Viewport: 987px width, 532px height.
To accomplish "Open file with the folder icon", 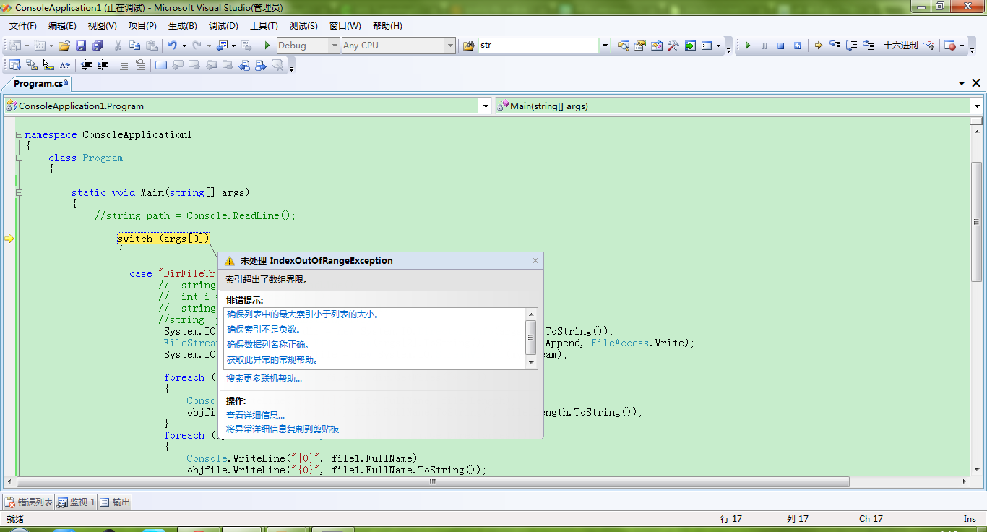I will 64,46.
